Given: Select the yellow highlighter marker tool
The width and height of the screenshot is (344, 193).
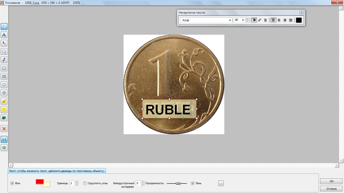Looking at the screenshot, I should tap(4, 101).
